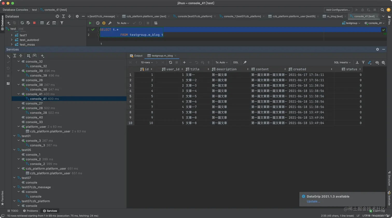Open table editor icon in Database toolbar
This screenshot has height=218, width=392.
point(42,23)
